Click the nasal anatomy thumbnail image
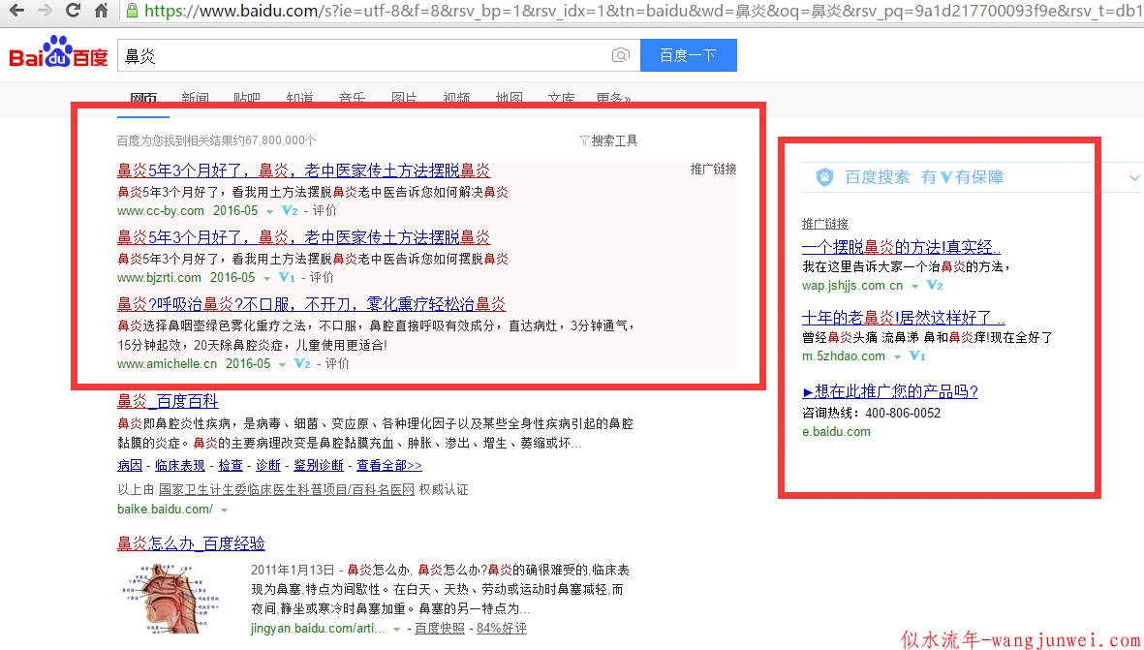1144x650 pixels. (170, 598)
